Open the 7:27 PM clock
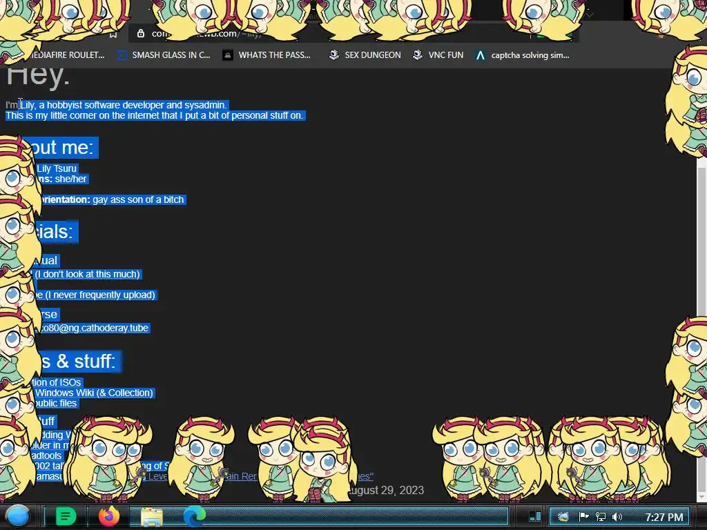Image resolution: width=707 pixels, height=530 pixels. [664, 517]
